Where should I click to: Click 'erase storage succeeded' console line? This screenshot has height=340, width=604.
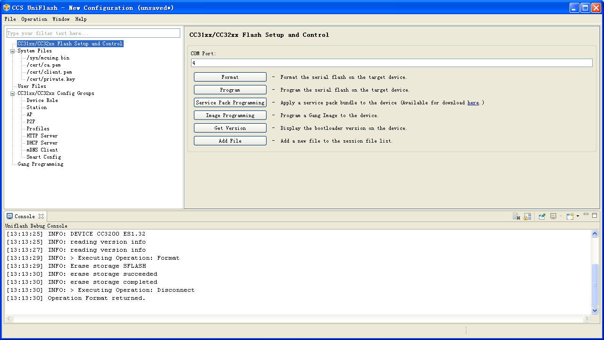82,274
